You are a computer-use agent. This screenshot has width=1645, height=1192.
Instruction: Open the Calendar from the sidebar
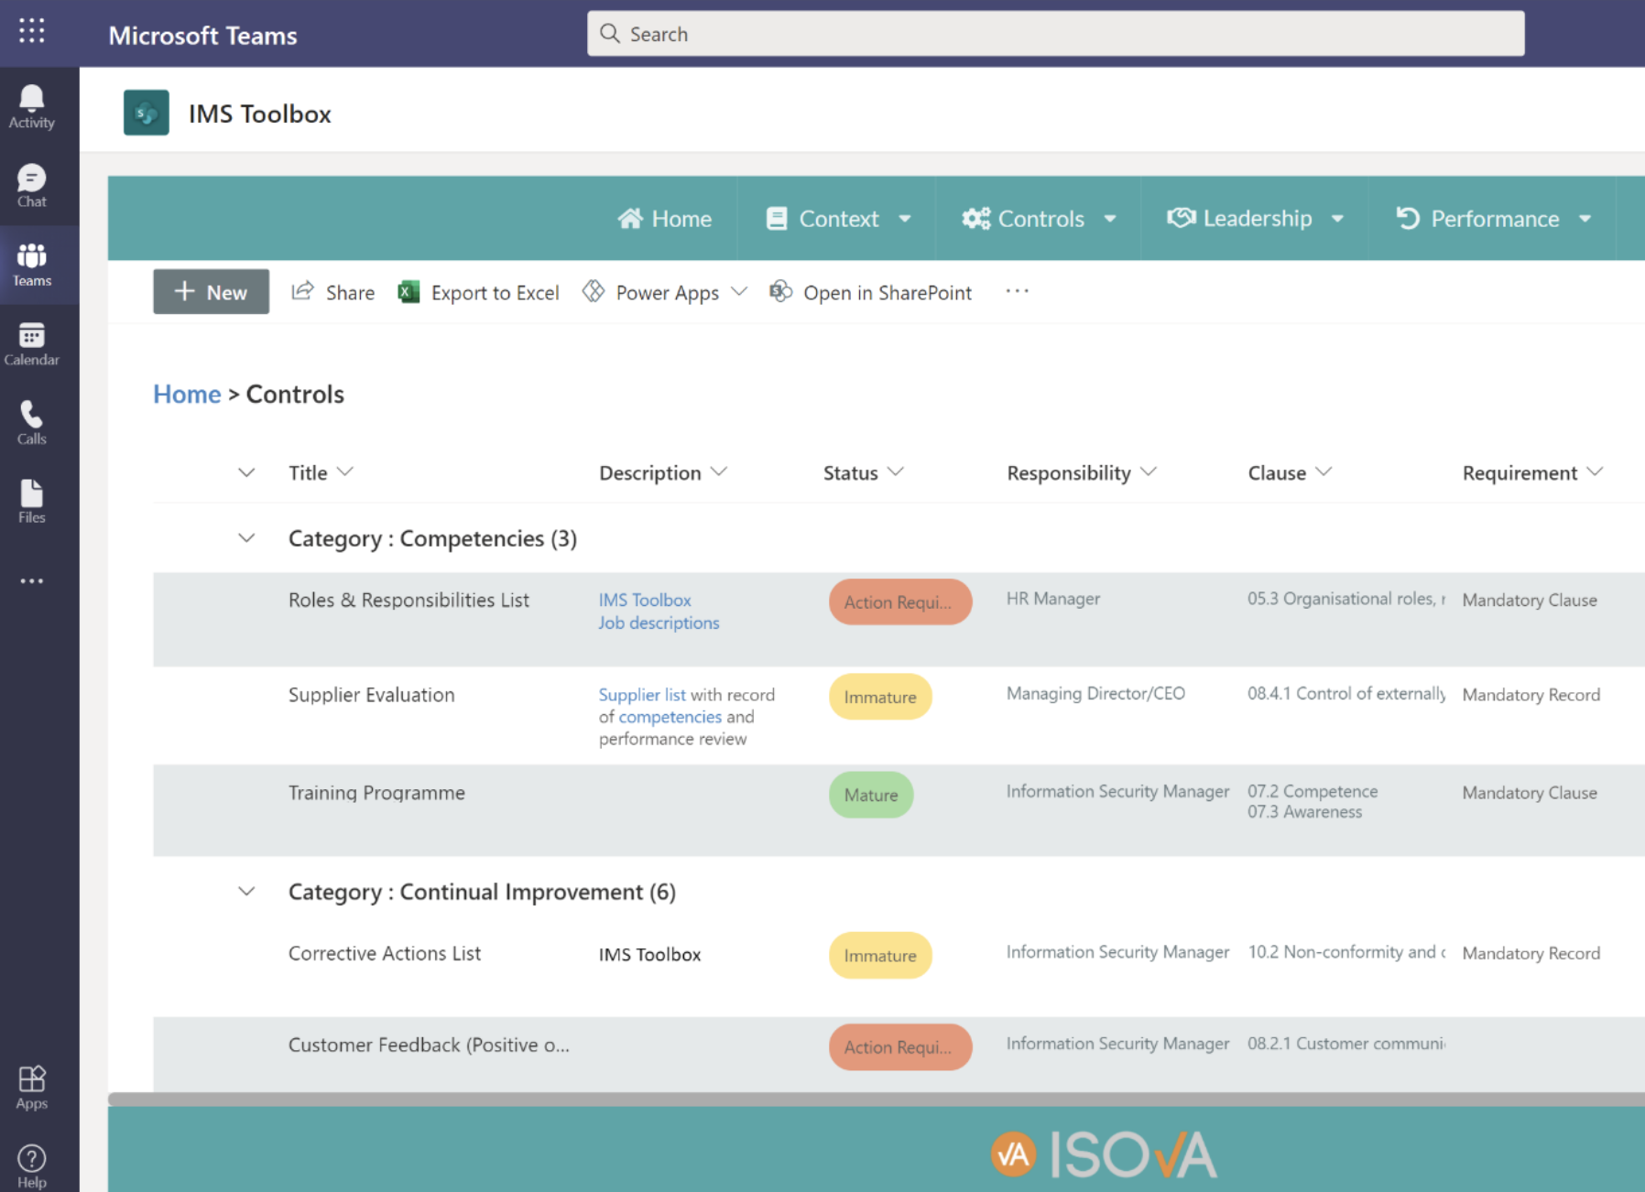pyautogui.click(x=31, y=343)
